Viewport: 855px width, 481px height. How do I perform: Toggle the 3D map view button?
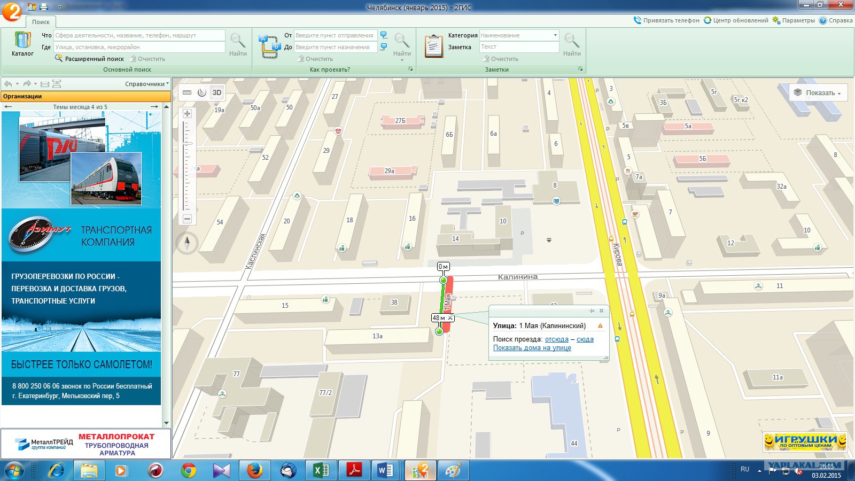(x=217, y=92)
